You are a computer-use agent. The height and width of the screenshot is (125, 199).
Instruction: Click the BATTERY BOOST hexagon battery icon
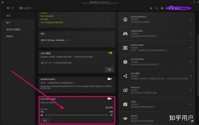(125, 62)
